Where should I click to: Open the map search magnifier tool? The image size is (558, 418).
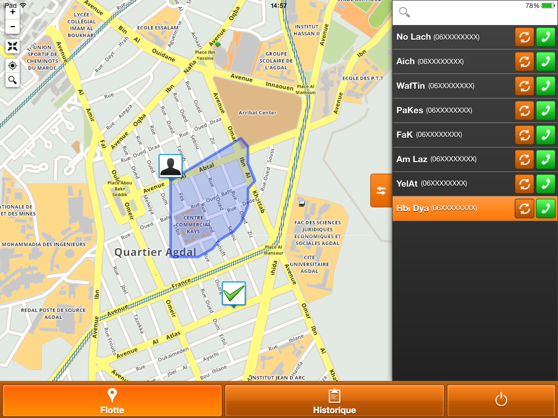(13, 80)
